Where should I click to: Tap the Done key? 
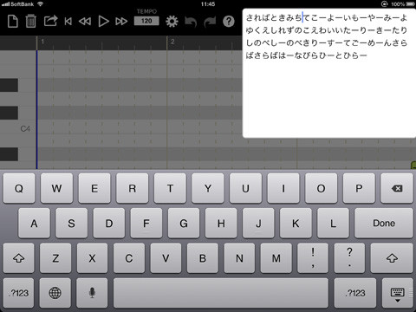tap(384, 224)
